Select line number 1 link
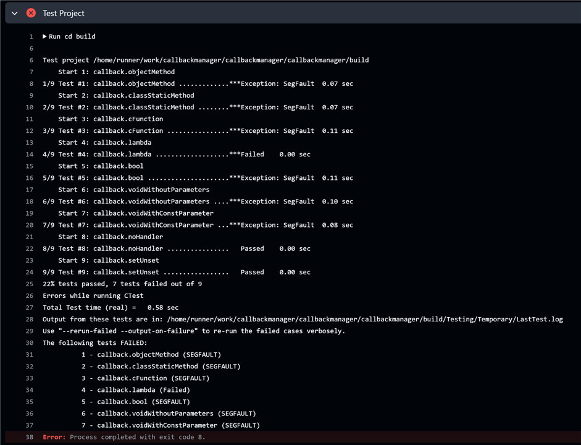Viewport: 581px width, 445px height. point(31,36)
